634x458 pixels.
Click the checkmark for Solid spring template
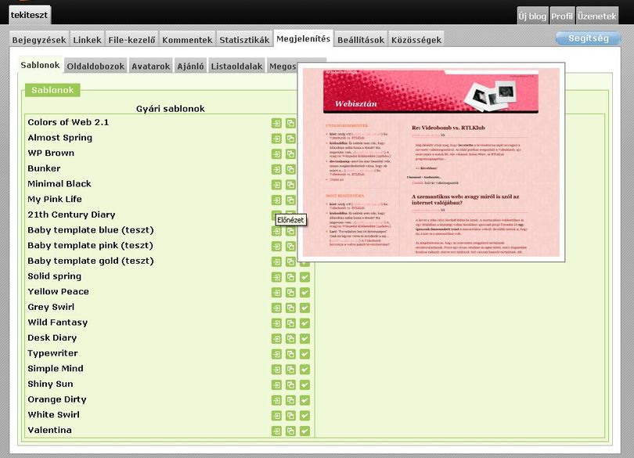point(305,277)
